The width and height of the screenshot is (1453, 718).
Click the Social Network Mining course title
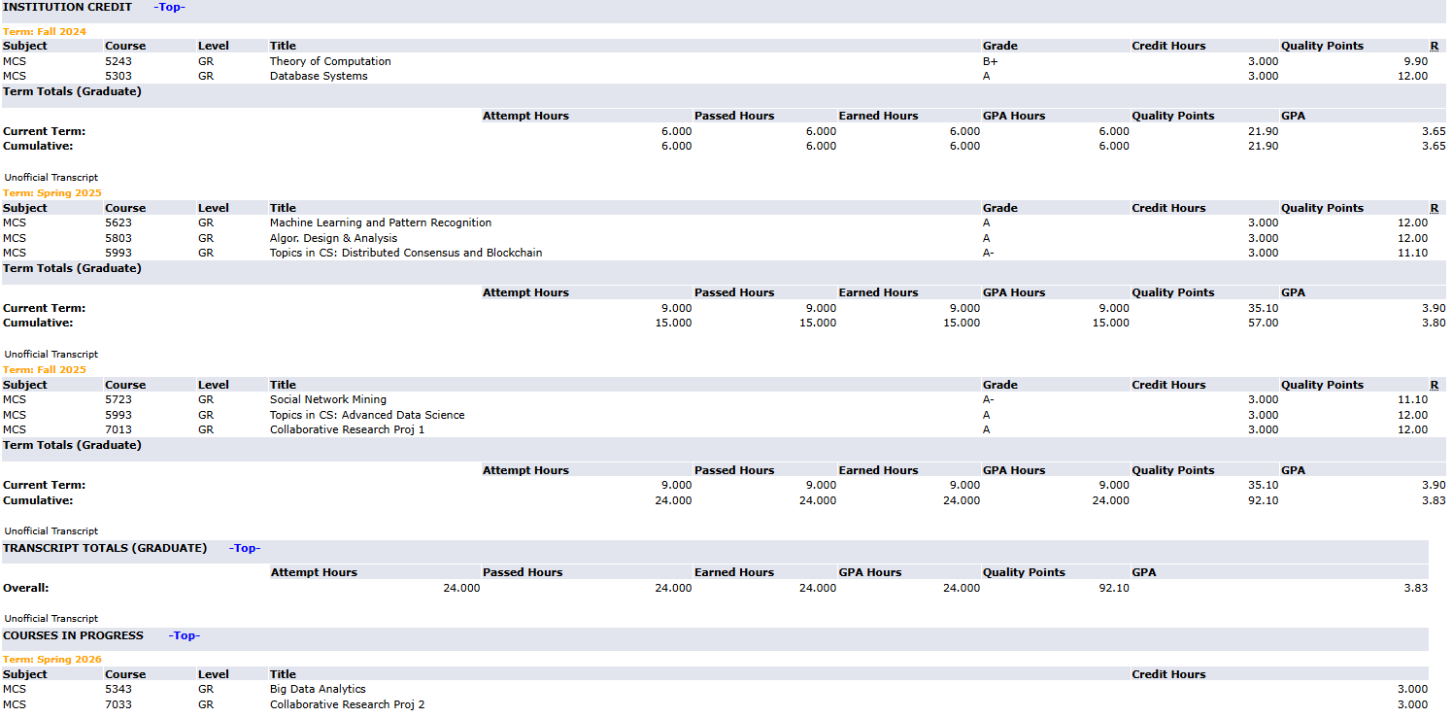point(327,399)
